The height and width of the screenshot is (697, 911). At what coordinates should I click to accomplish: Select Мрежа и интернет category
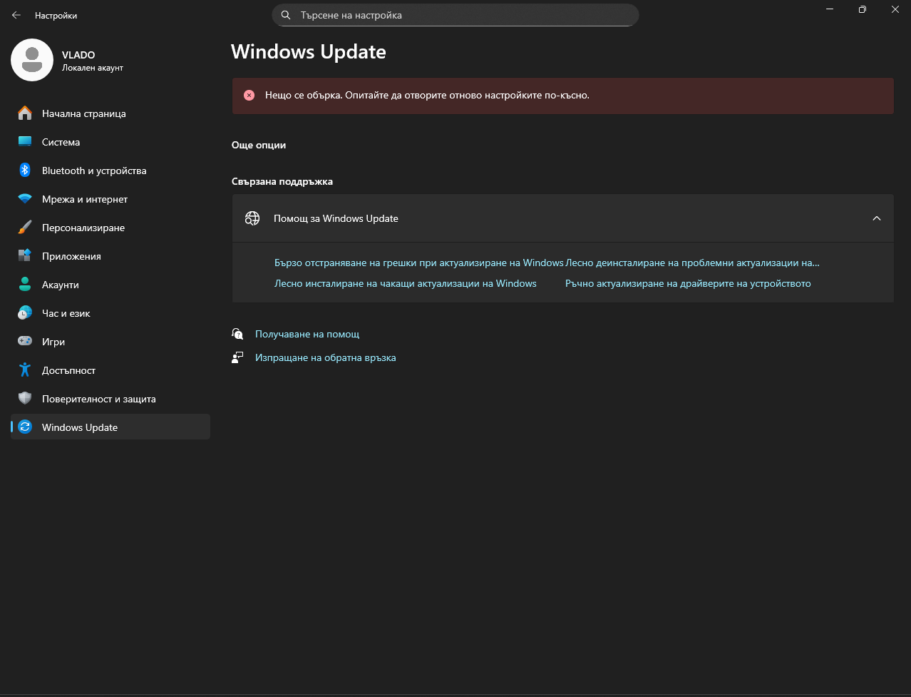(x=110, y=199)
